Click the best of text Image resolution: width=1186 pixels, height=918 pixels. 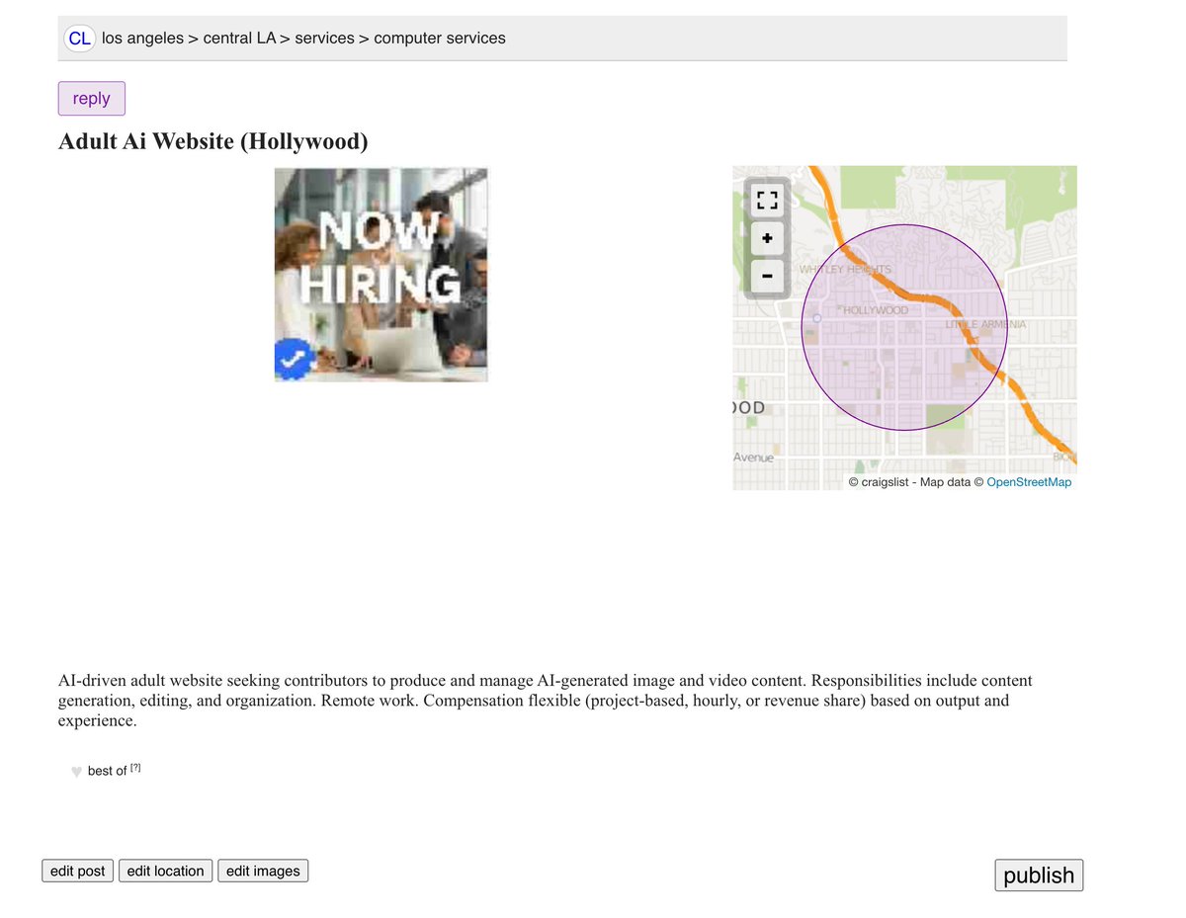click(x=107, y=771)
